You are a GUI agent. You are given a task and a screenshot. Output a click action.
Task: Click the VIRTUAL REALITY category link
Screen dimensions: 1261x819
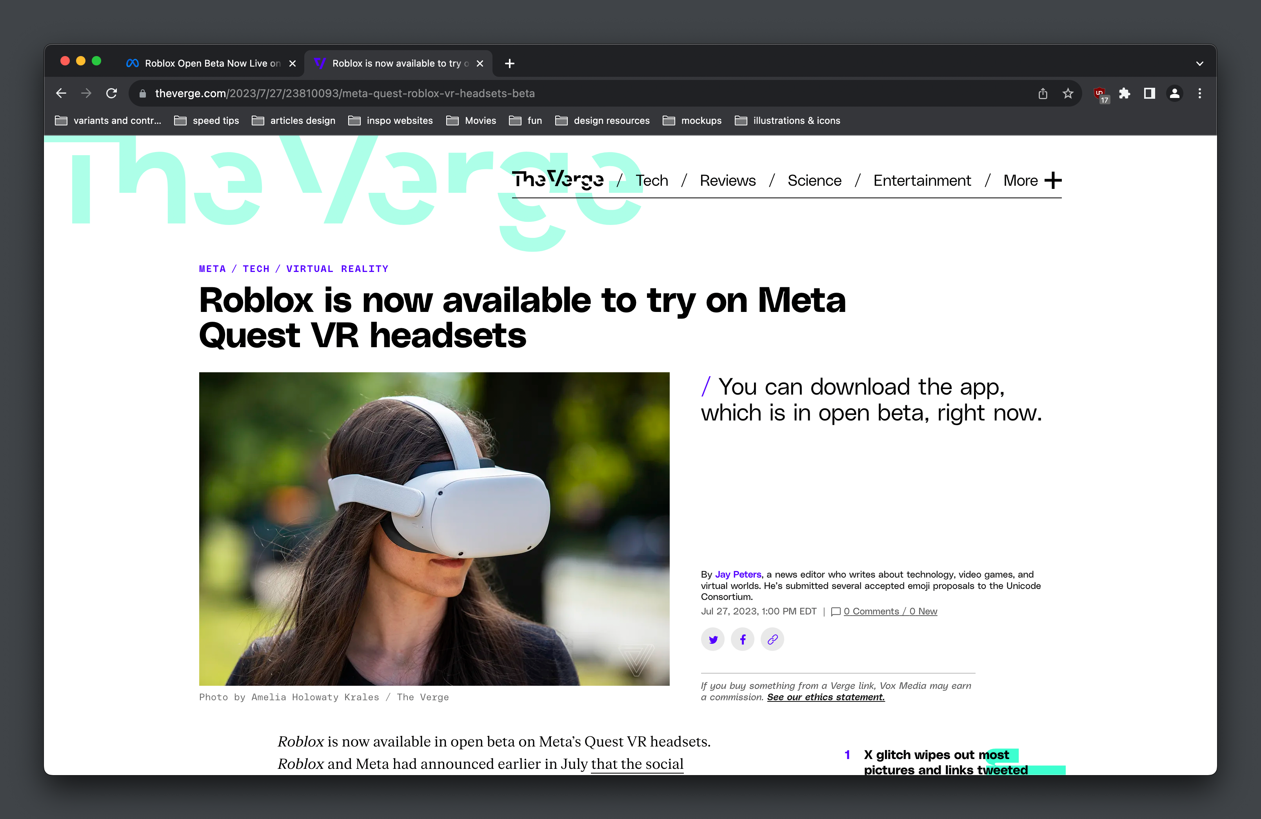tap(338, 269)
